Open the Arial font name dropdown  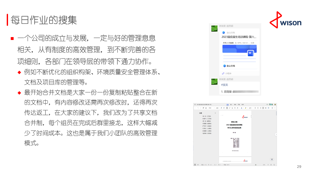[x=211, y=108]
